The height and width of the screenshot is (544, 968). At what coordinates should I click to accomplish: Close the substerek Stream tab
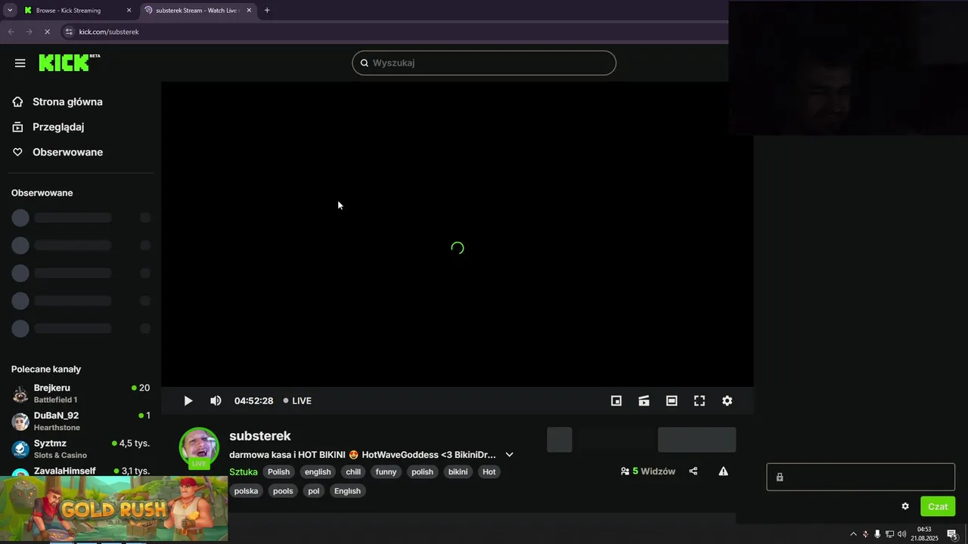[249, 11]
